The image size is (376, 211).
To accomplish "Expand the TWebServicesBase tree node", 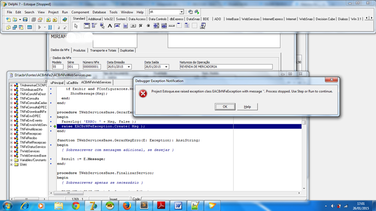I will pos(11,156).
